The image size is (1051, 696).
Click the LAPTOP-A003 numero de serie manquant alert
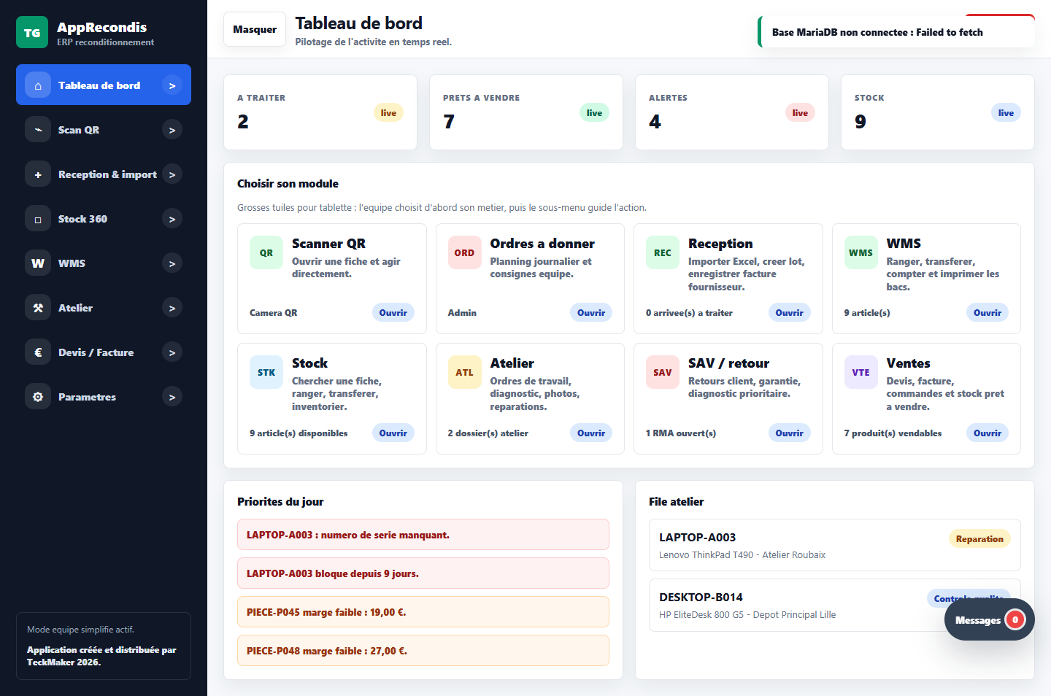click(x=423, y=535)
